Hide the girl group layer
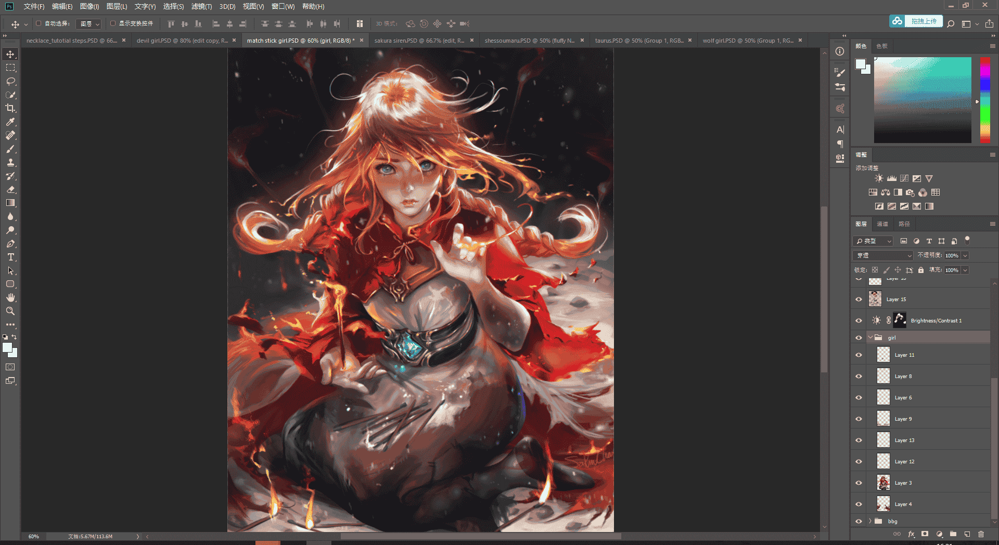This screenshot has height=545, width=999. point(859,338)
